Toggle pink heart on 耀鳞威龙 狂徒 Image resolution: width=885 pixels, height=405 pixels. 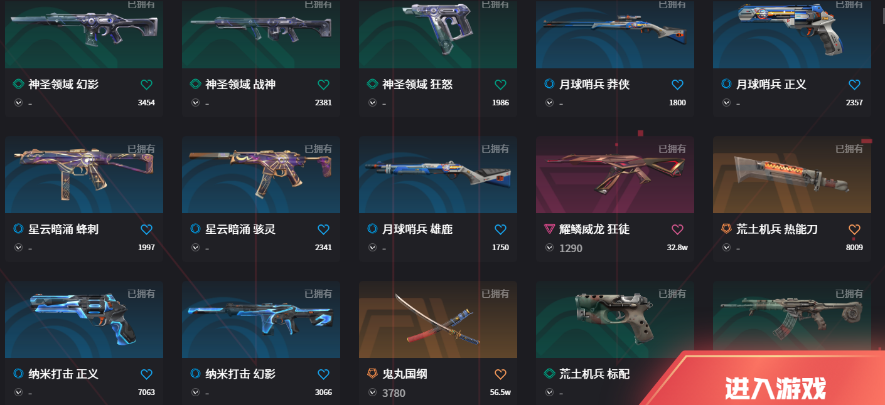[677, 229]
